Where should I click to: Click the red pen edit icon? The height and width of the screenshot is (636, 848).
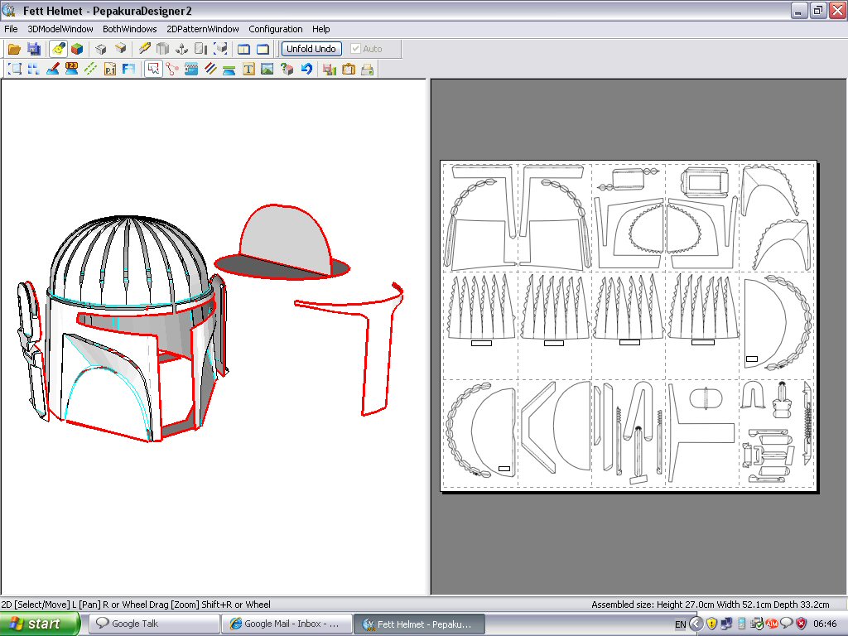point(52,69)
